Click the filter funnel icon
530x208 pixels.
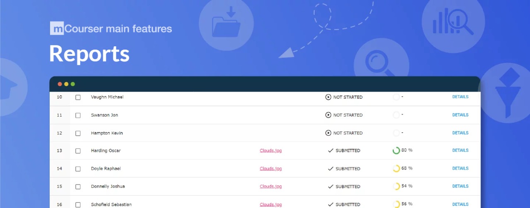tap(508, 93)
